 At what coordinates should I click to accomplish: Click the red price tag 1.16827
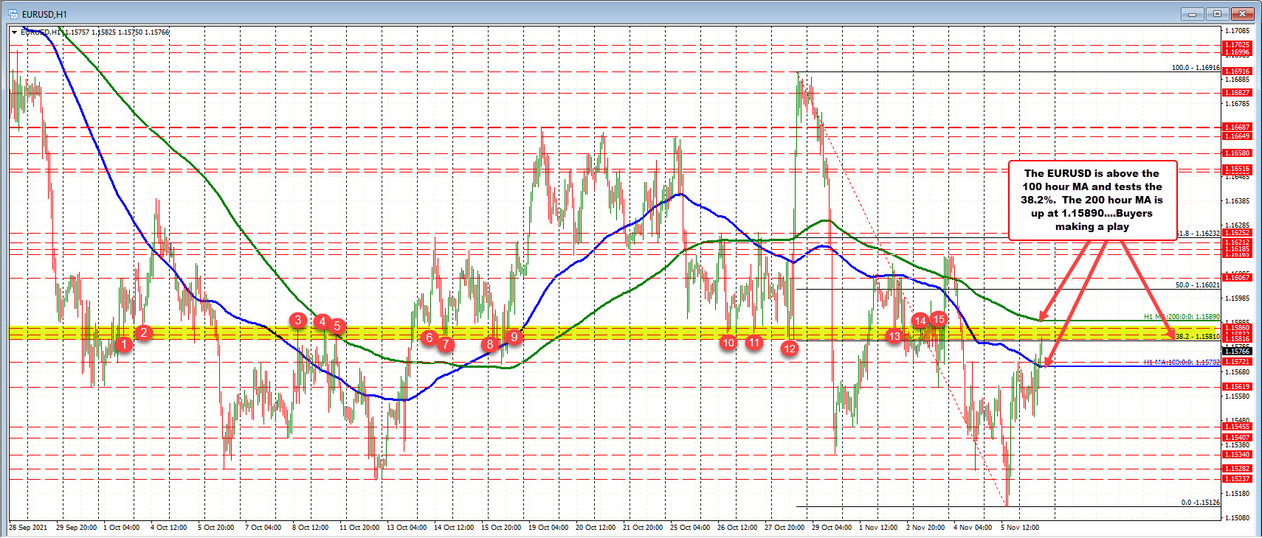pyautogui.click(x=1238, y=93)
